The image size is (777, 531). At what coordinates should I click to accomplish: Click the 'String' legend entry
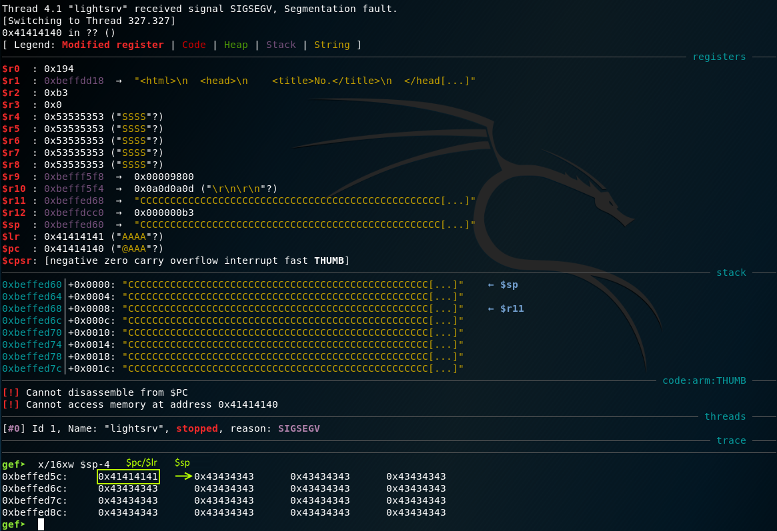click(332, 45)
